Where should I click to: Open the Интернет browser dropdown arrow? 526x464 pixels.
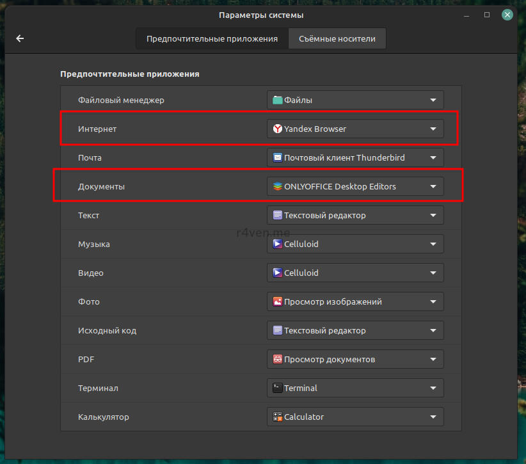433,129
